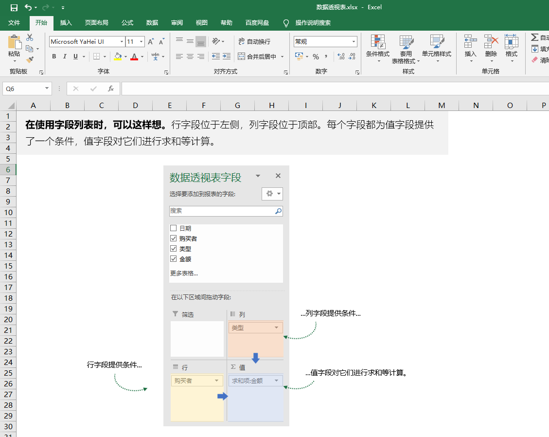The height and width of the screenshot is (437, 549).
Task: Expand the 常规 number format dropdown
Action: [354, 41]
